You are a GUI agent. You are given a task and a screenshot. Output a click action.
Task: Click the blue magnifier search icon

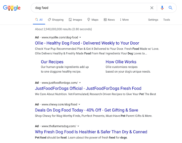pos(170,8)
